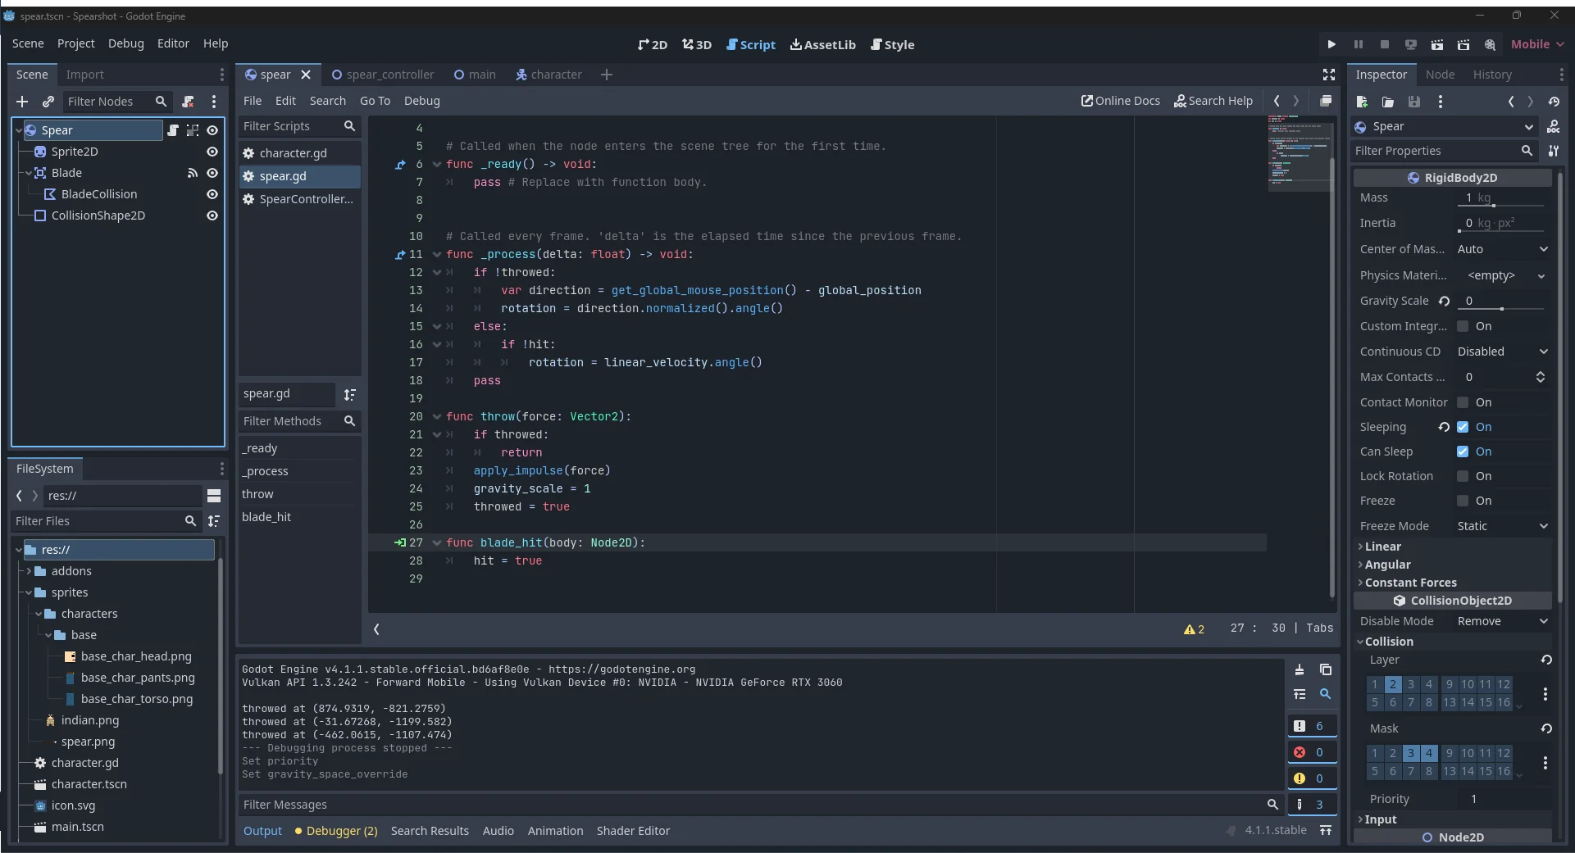
Task: Stop the running scene with the stop icon
Action: [1385, 44]
